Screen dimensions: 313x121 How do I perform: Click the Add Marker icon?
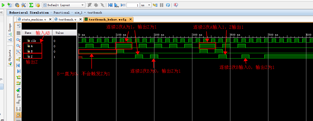[18, 90]
